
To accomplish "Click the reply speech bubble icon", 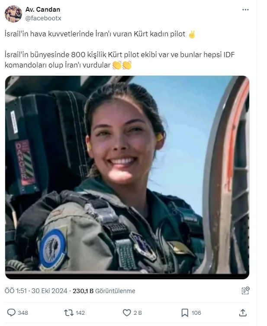I will coord(11,313).
